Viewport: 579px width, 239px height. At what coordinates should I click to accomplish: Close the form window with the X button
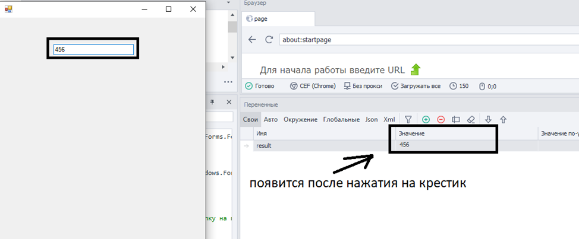coord(193,9)
